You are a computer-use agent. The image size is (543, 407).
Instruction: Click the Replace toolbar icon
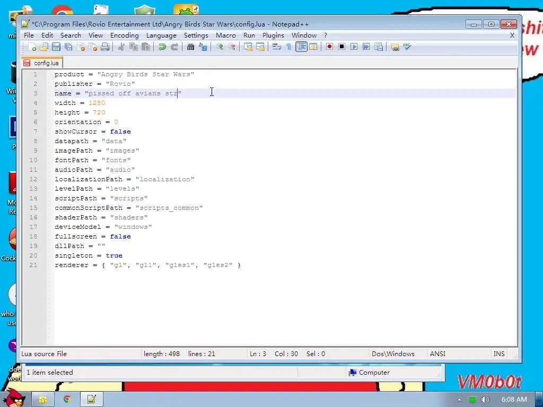pos(203,47)
